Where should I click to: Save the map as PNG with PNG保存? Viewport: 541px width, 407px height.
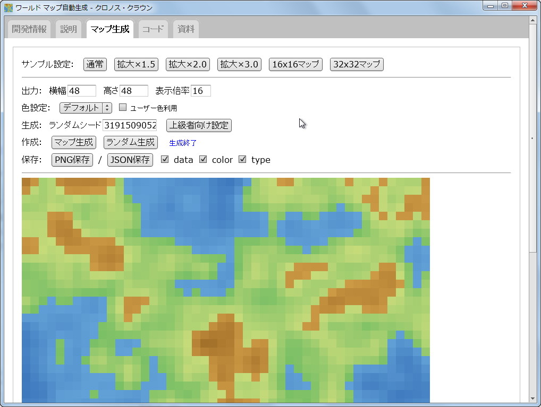pos(72,159)
